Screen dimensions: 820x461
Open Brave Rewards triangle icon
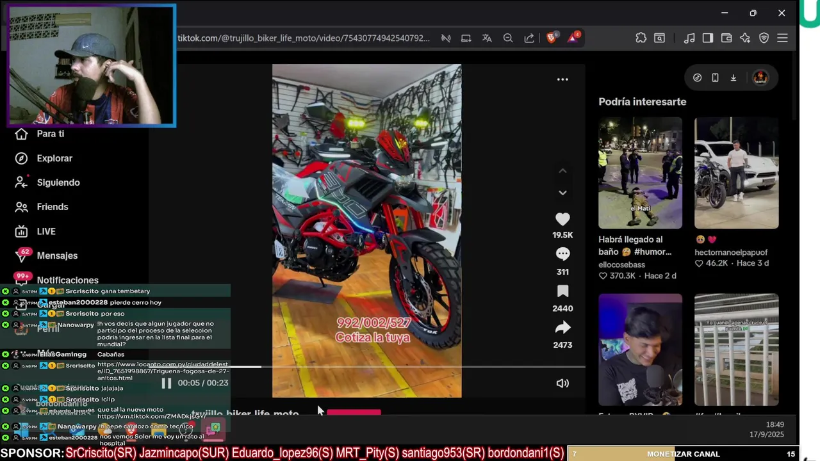(573, 38)
